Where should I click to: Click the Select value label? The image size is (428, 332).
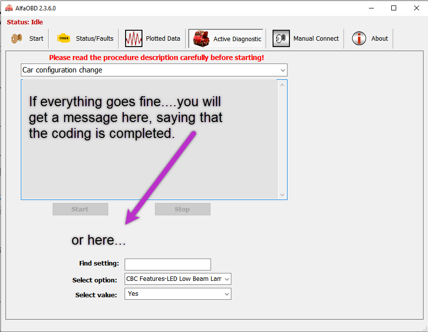click(96, 295)
